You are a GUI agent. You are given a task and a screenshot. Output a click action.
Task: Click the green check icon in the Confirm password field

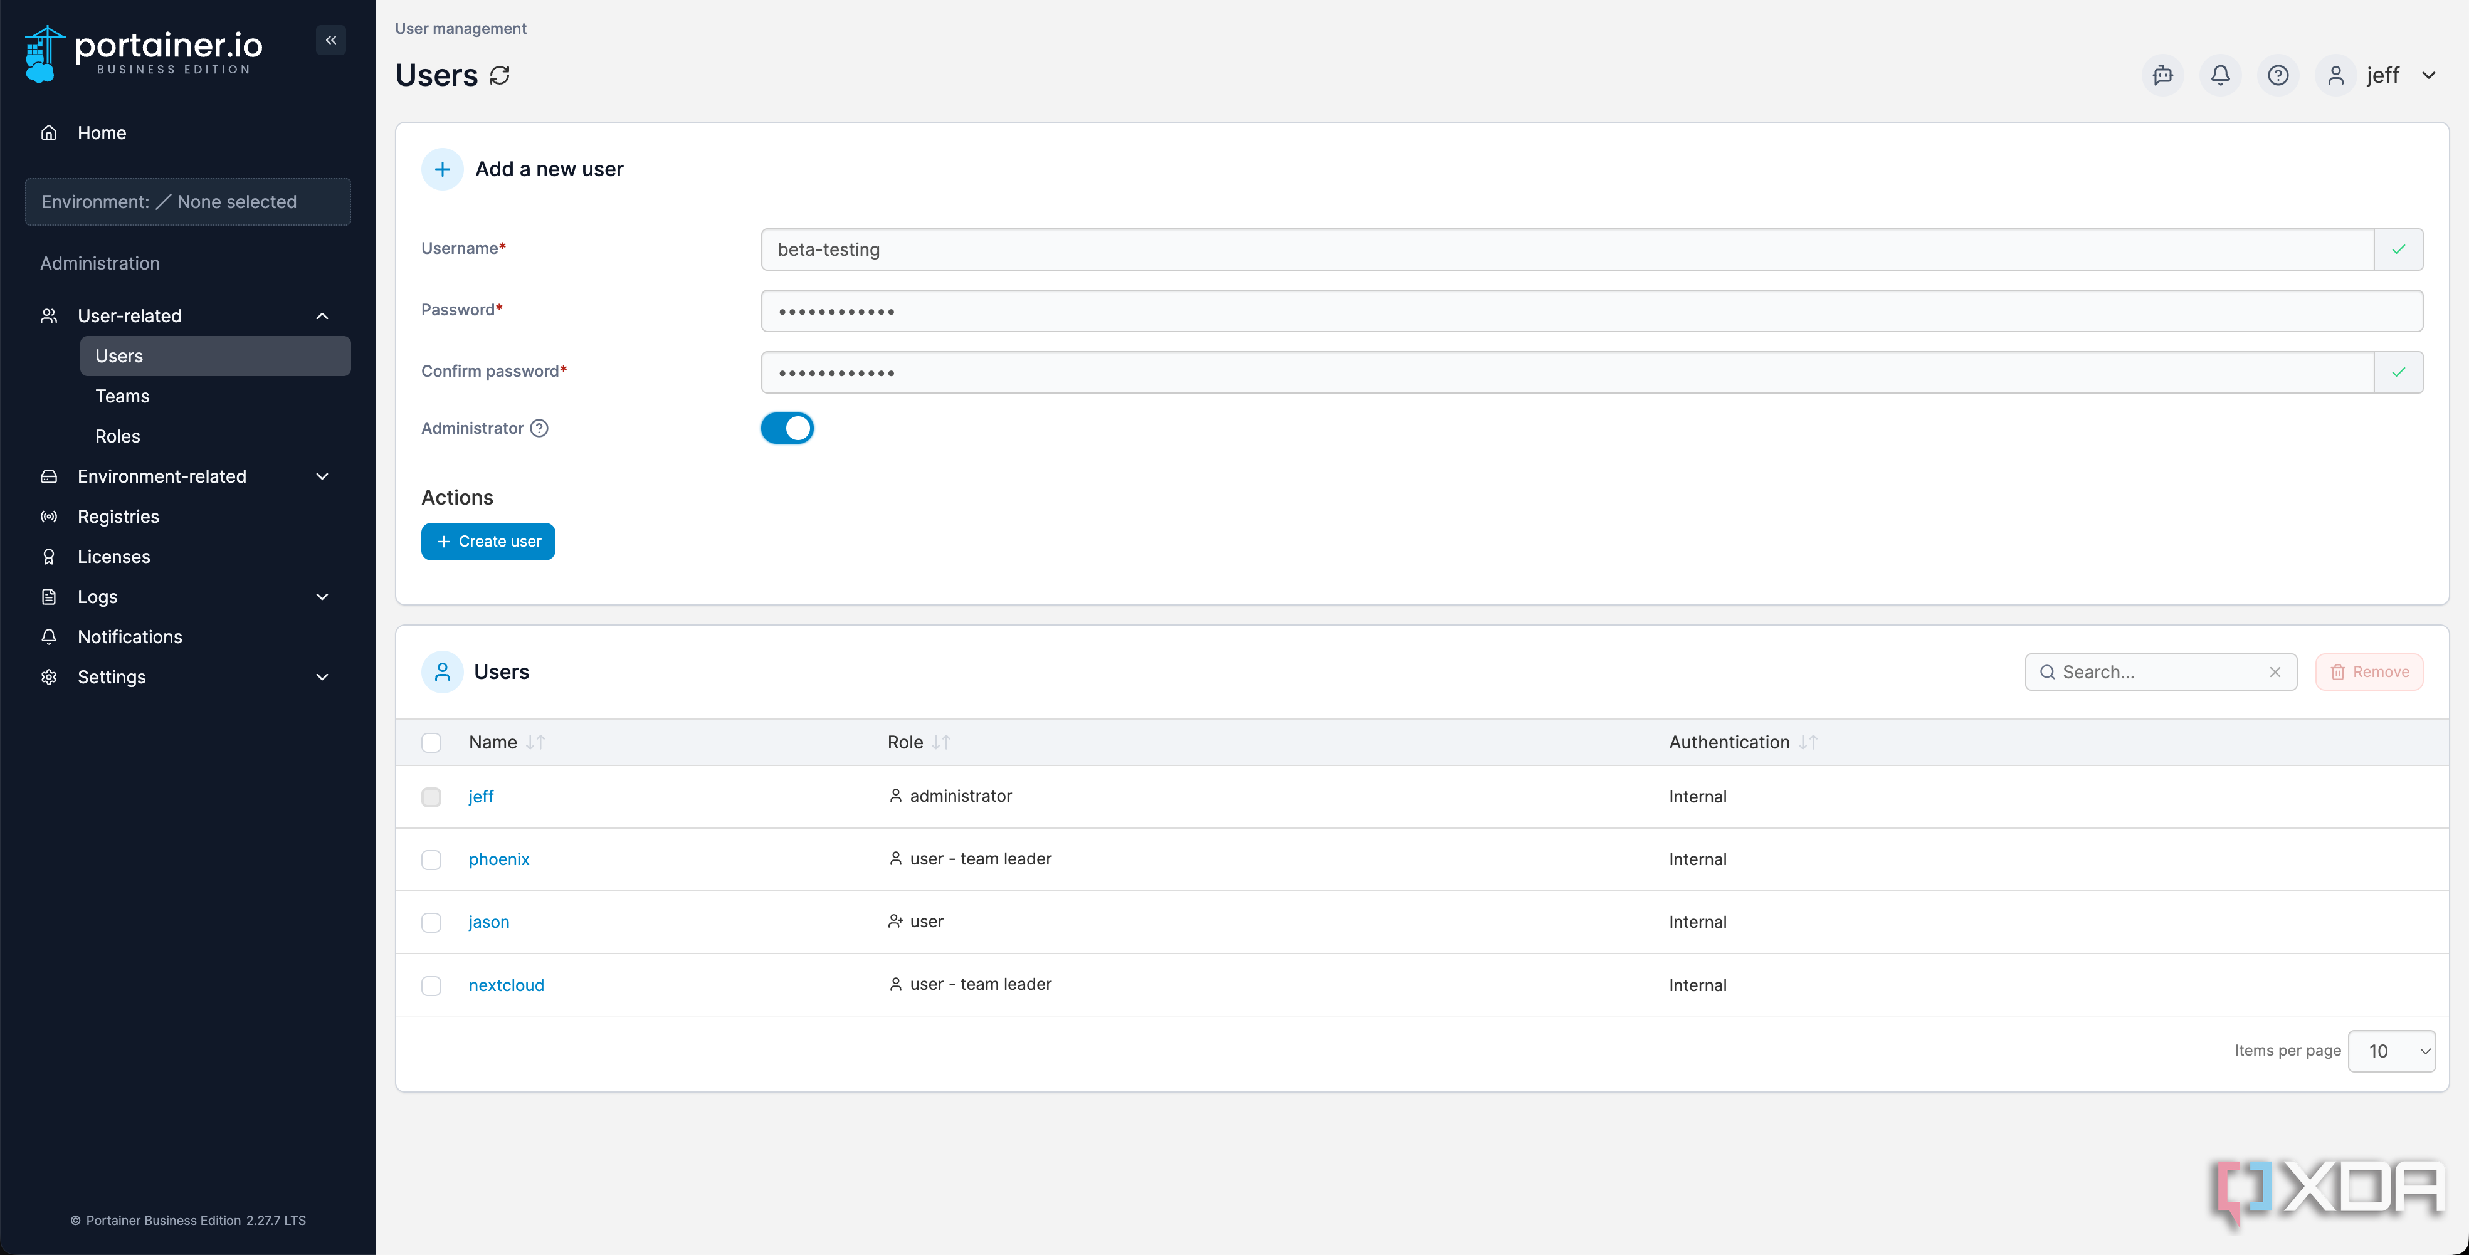[2398, 372]
